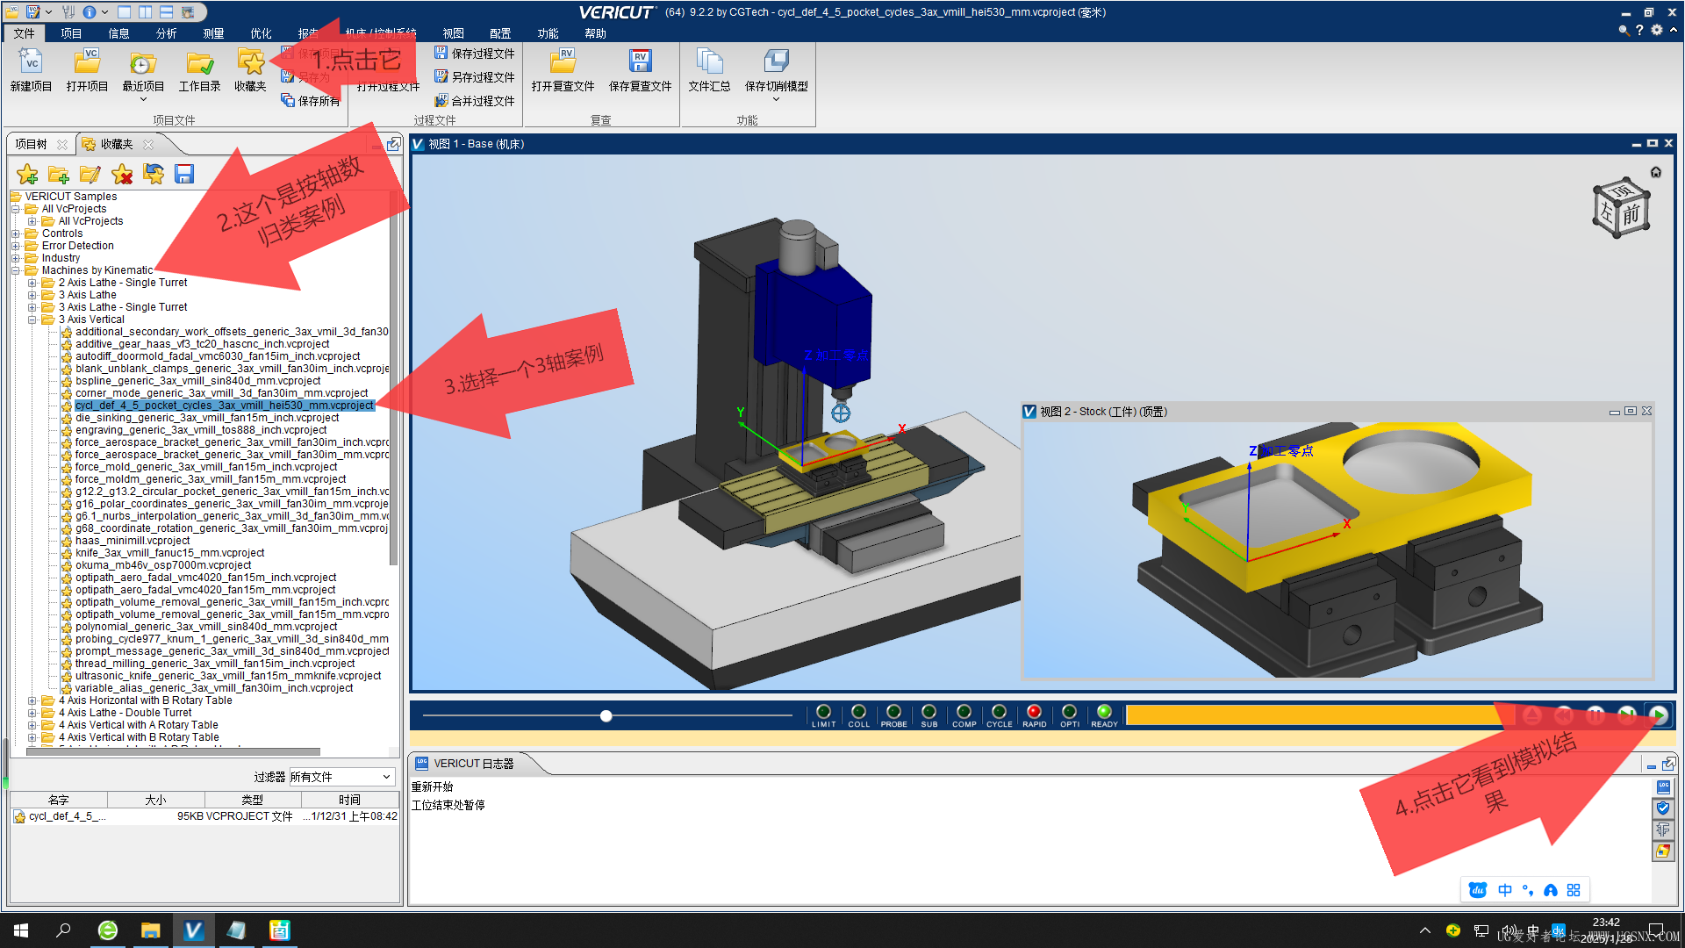Click the 时间 column header
This screenshot has width=1685, height=948.
[x=349, y=800]
